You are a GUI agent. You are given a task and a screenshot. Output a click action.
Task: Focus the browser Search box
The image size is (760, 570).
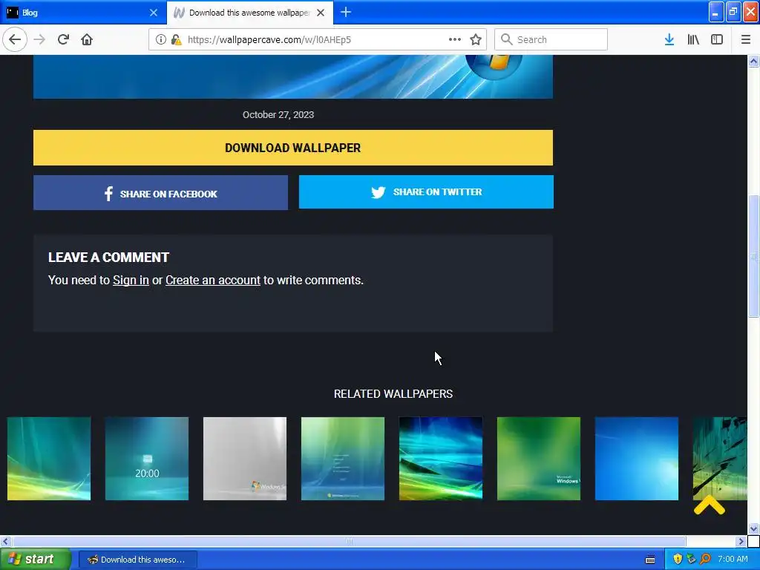pos(551,39)
